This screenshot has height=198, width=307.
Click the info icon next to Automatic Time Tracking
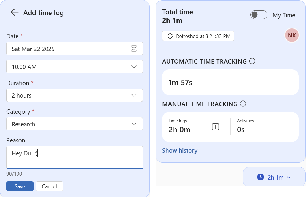[x=252, y=61]
